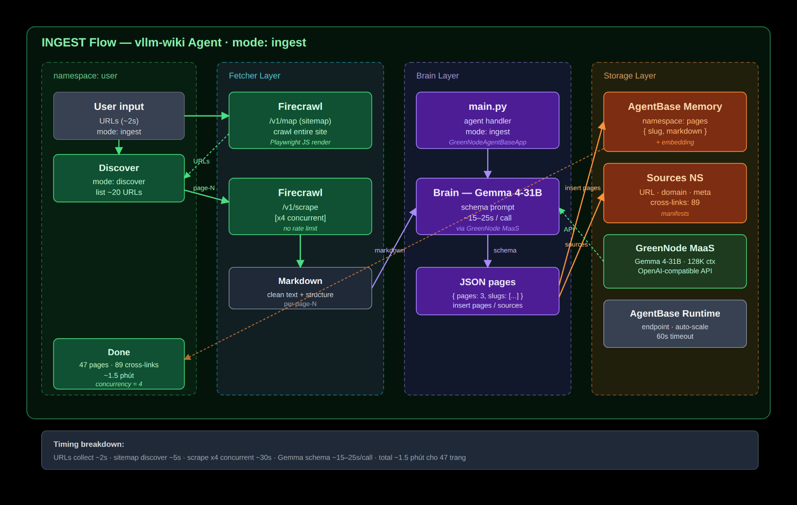
Task: Select the Discover node
Action: (x=119, y=178)
